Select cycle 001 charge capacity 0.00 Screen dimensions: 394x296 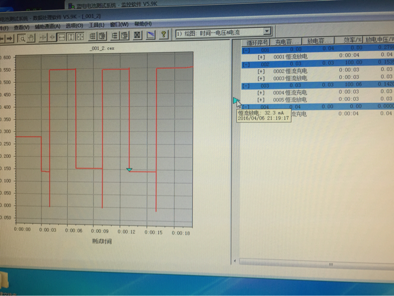coord(295,49)
